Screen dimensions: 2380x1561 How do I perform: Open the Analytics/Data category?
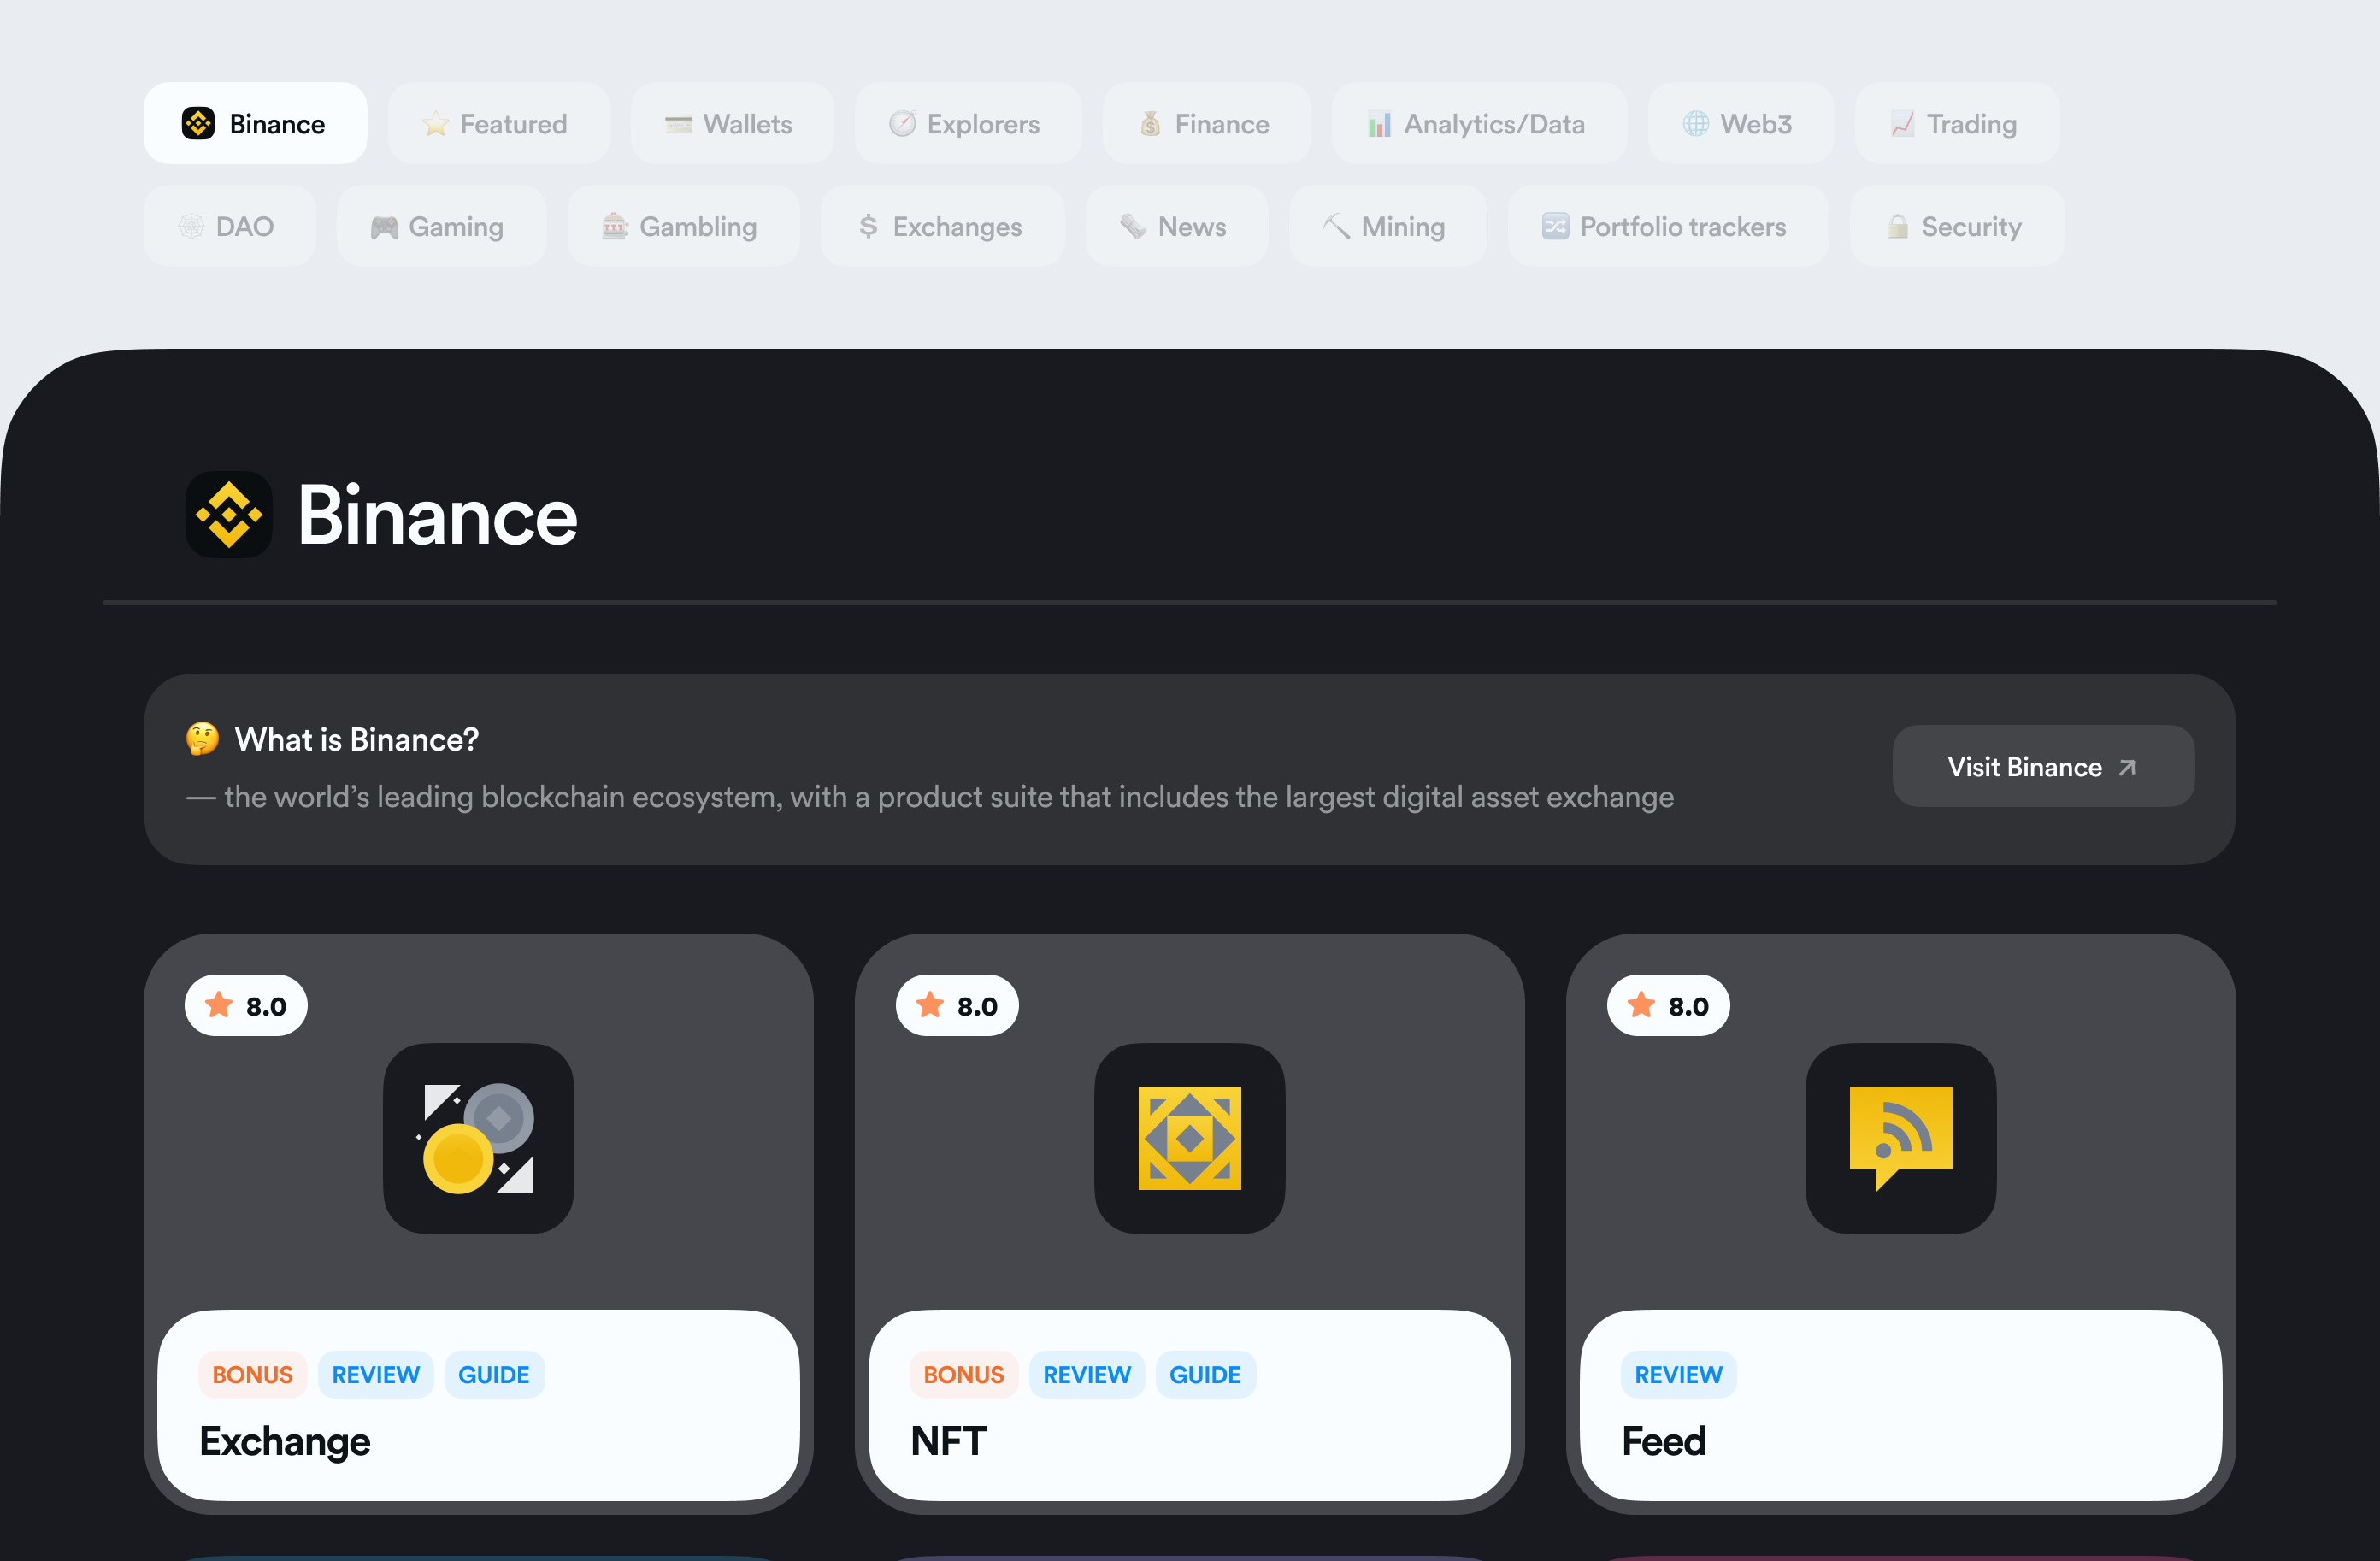pos(1478,124)
